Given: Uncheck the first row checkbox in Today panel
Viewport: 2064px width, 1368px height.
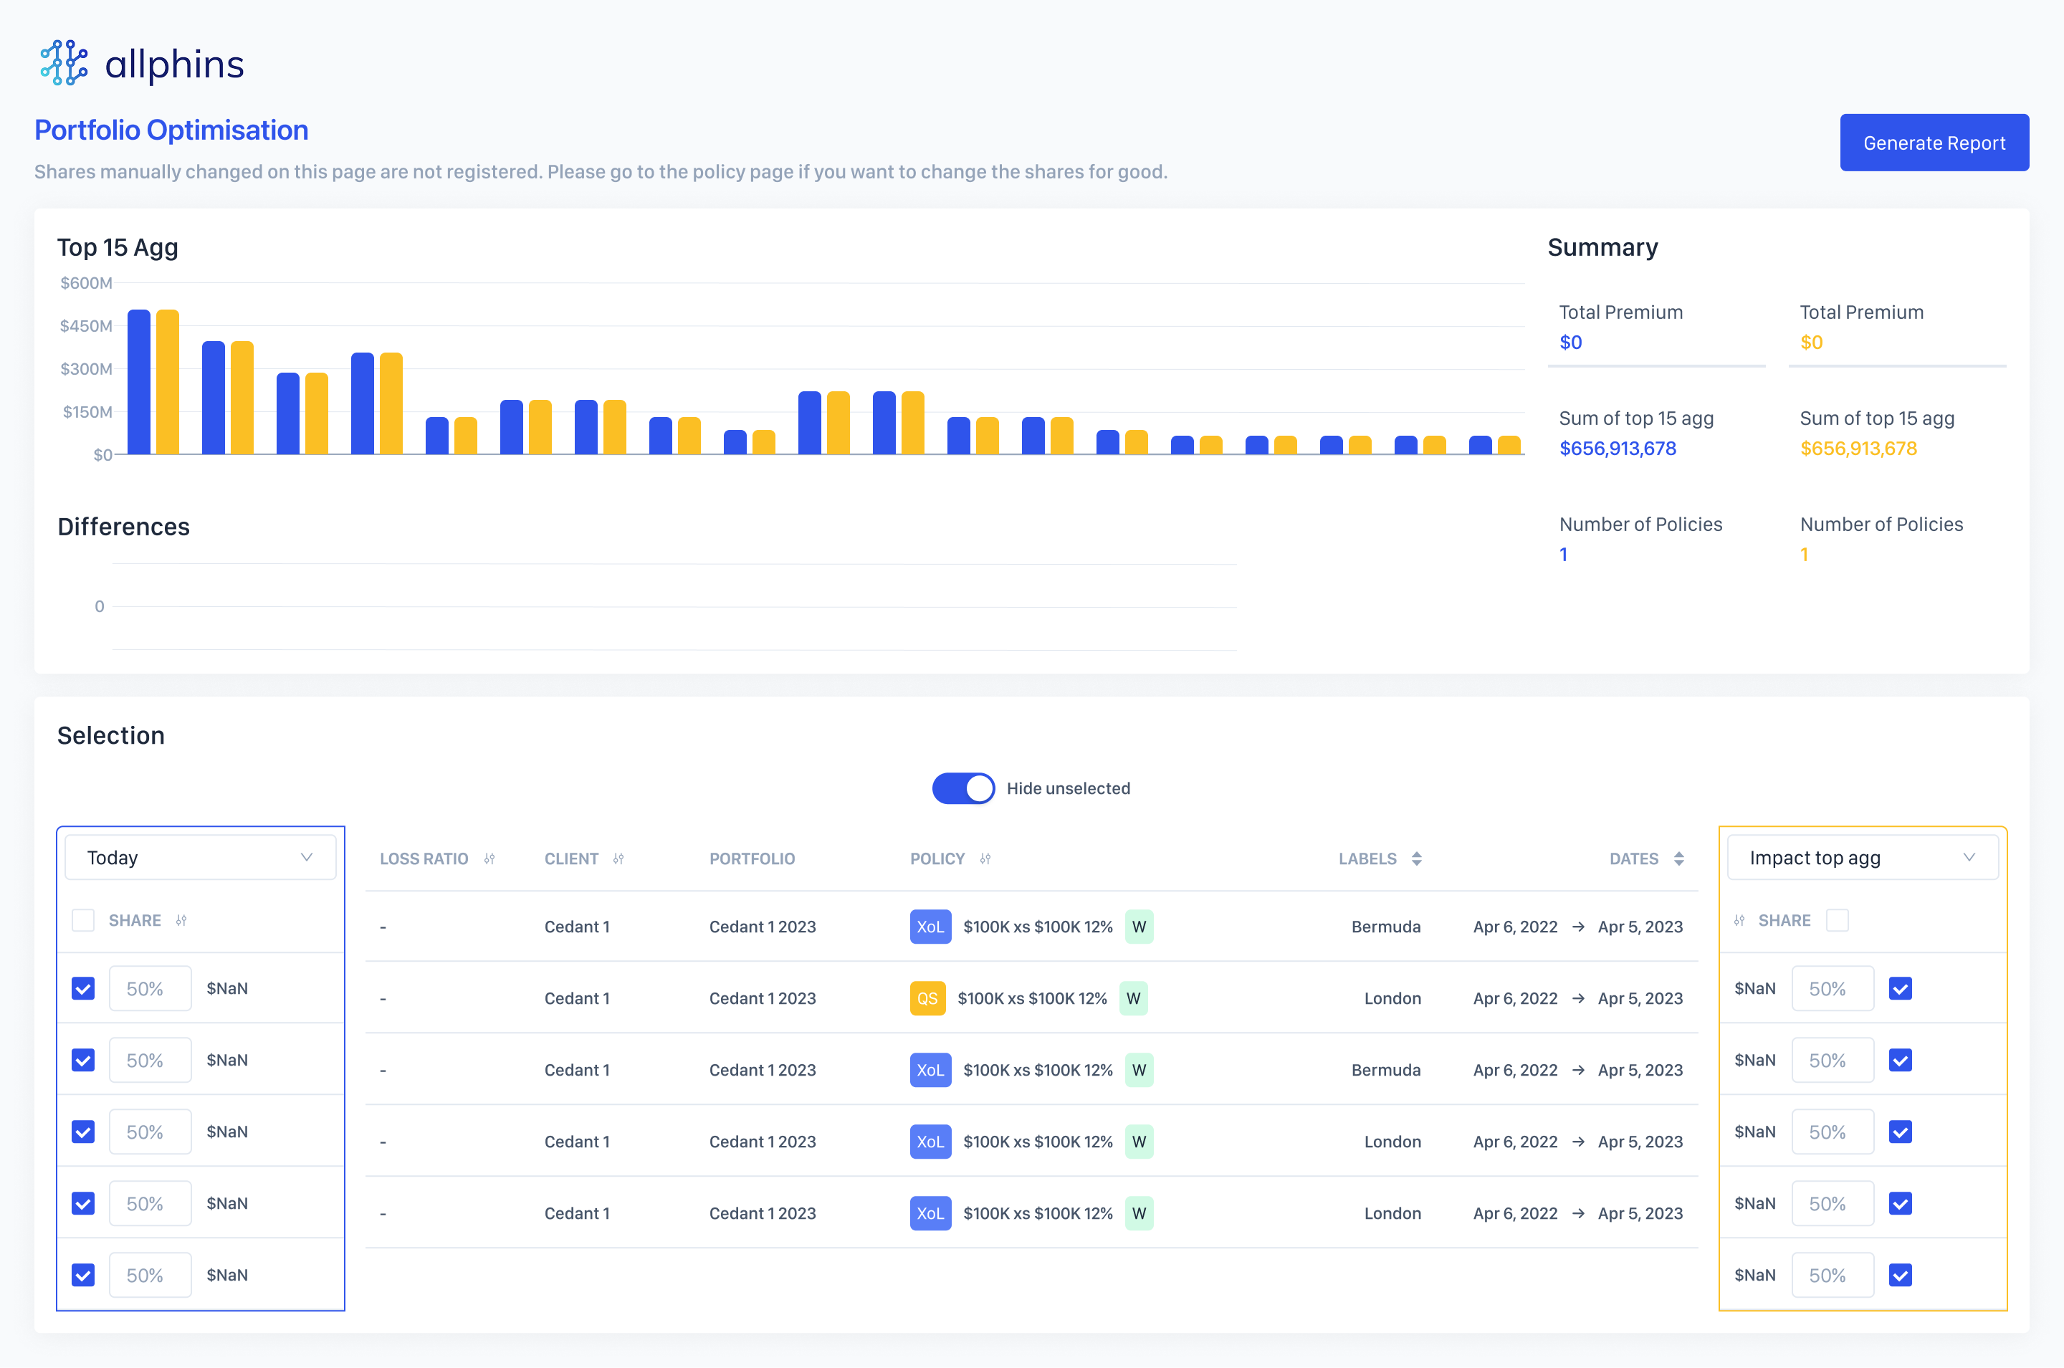Looking at the screenshot, I should [83, 988].
